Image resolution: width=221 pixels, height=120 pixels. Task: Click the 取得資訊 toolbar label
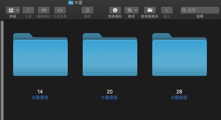click(x=115, y=16)
